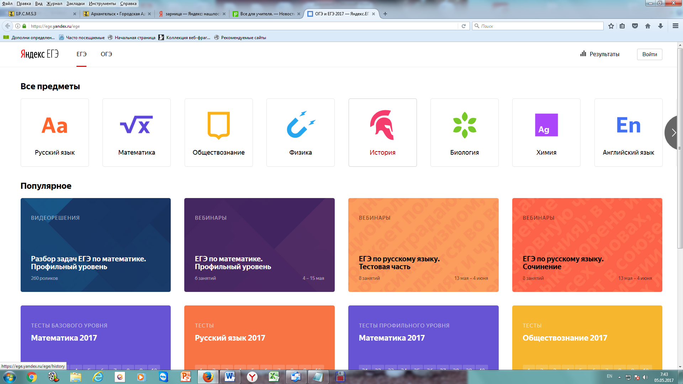This screenshot has height=384, width=683.
Task: Save page to Pocket
Action: tap(635, 26)
